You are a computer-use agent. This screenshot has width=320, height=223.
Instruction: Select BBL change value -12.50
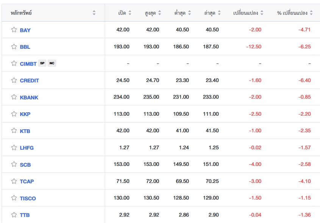tap(254, 46)
